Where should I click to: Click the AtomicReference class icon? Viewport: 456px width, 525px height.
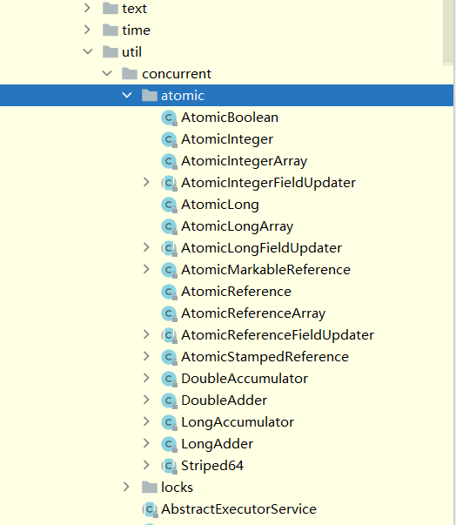click(169, 292)
